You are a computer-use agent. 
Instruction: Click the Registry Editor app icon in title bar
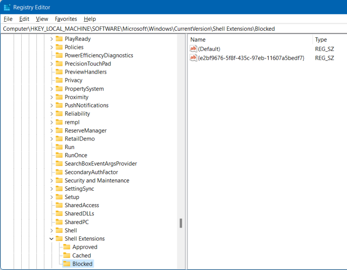pyautogui.click(x=7, y=7)
